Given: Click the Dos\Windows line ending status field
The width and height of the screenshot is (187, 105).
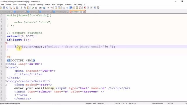Looking at the screenshot, I should [158, 104].
